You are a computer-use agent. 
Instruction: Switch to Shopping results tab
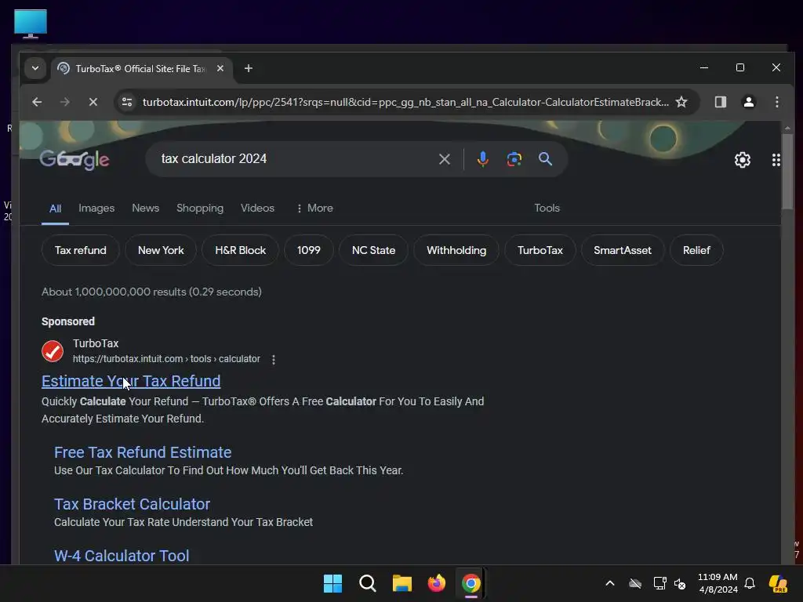tap(200, 208)
